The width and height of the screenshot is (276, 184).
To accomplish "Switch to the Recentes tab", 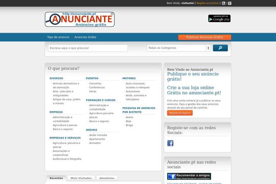I will point(56,178).
